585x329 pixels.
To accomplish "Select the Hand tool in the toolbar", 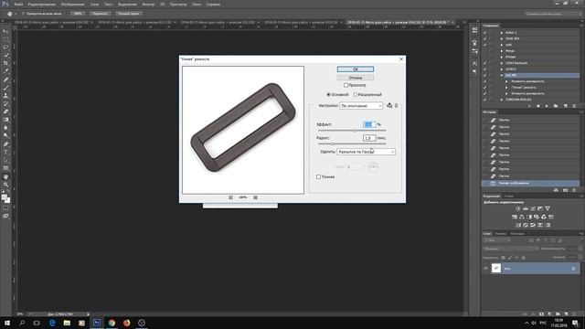I will 6,176.
